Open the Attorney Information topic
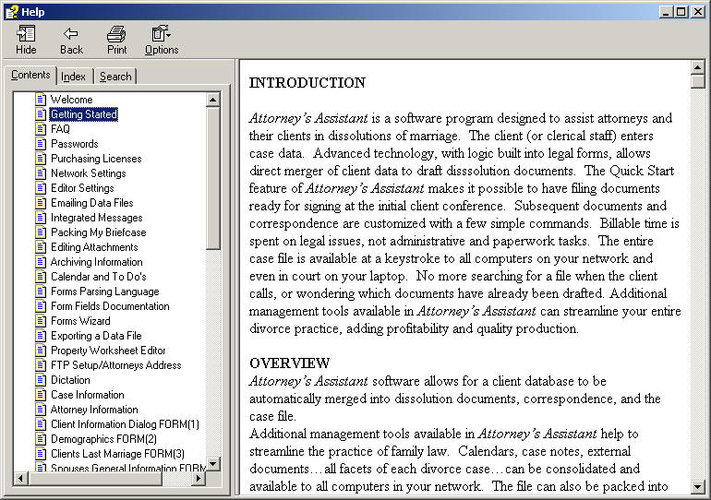This screenshot has height=500, width=711. 94,410
